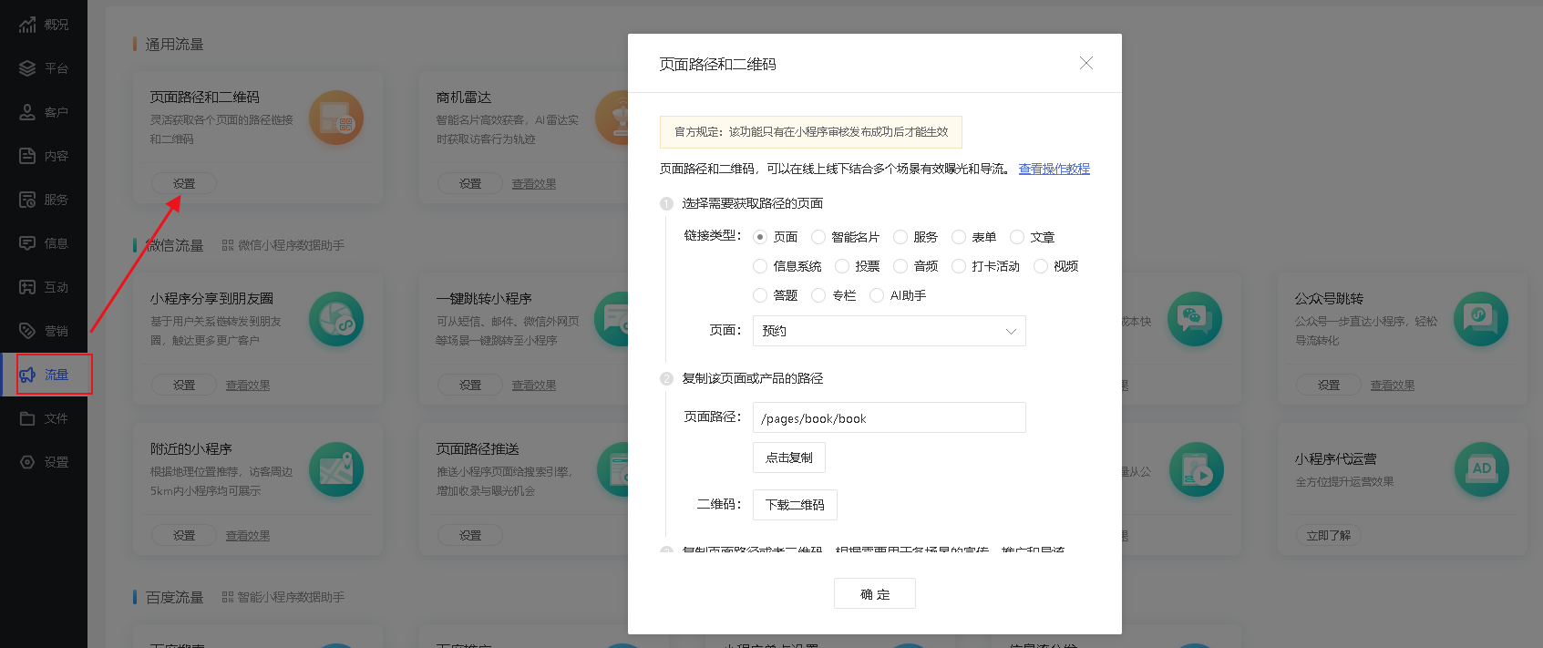Click the 页面路径 input field
Image resolution: width=1543 pixels, height=648 pixels.
[889, 418]
